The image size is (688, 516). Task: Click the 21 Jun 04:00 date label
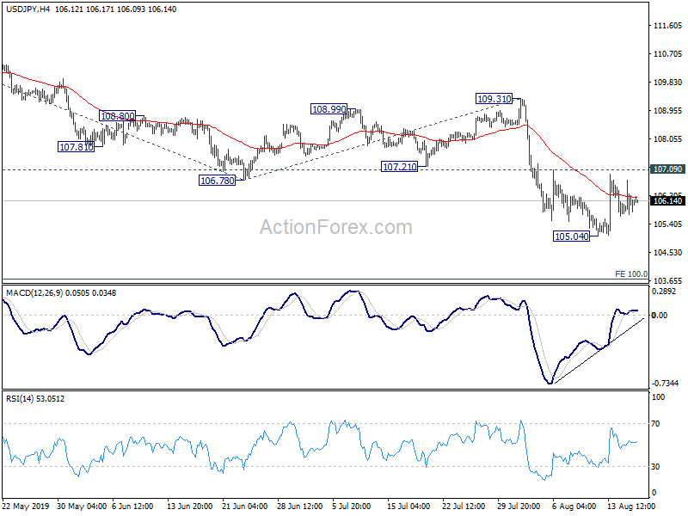point(245,507)
